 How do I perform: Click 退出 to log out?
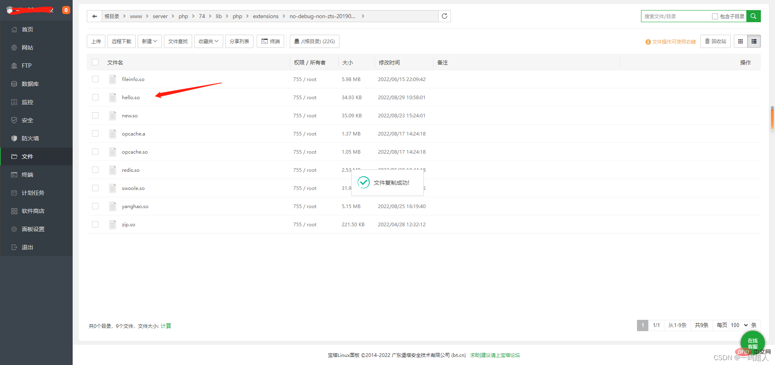[x=36, y=247]
